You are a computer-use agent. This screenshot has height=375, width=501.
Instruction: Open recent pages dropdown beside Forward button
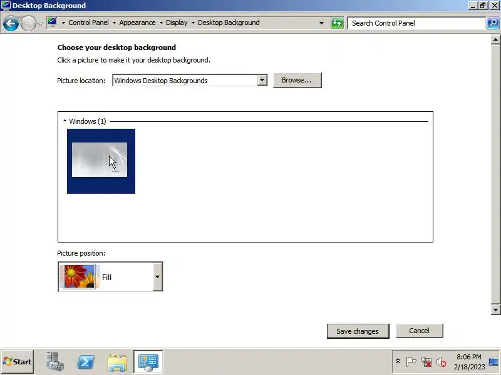[40, 24]
